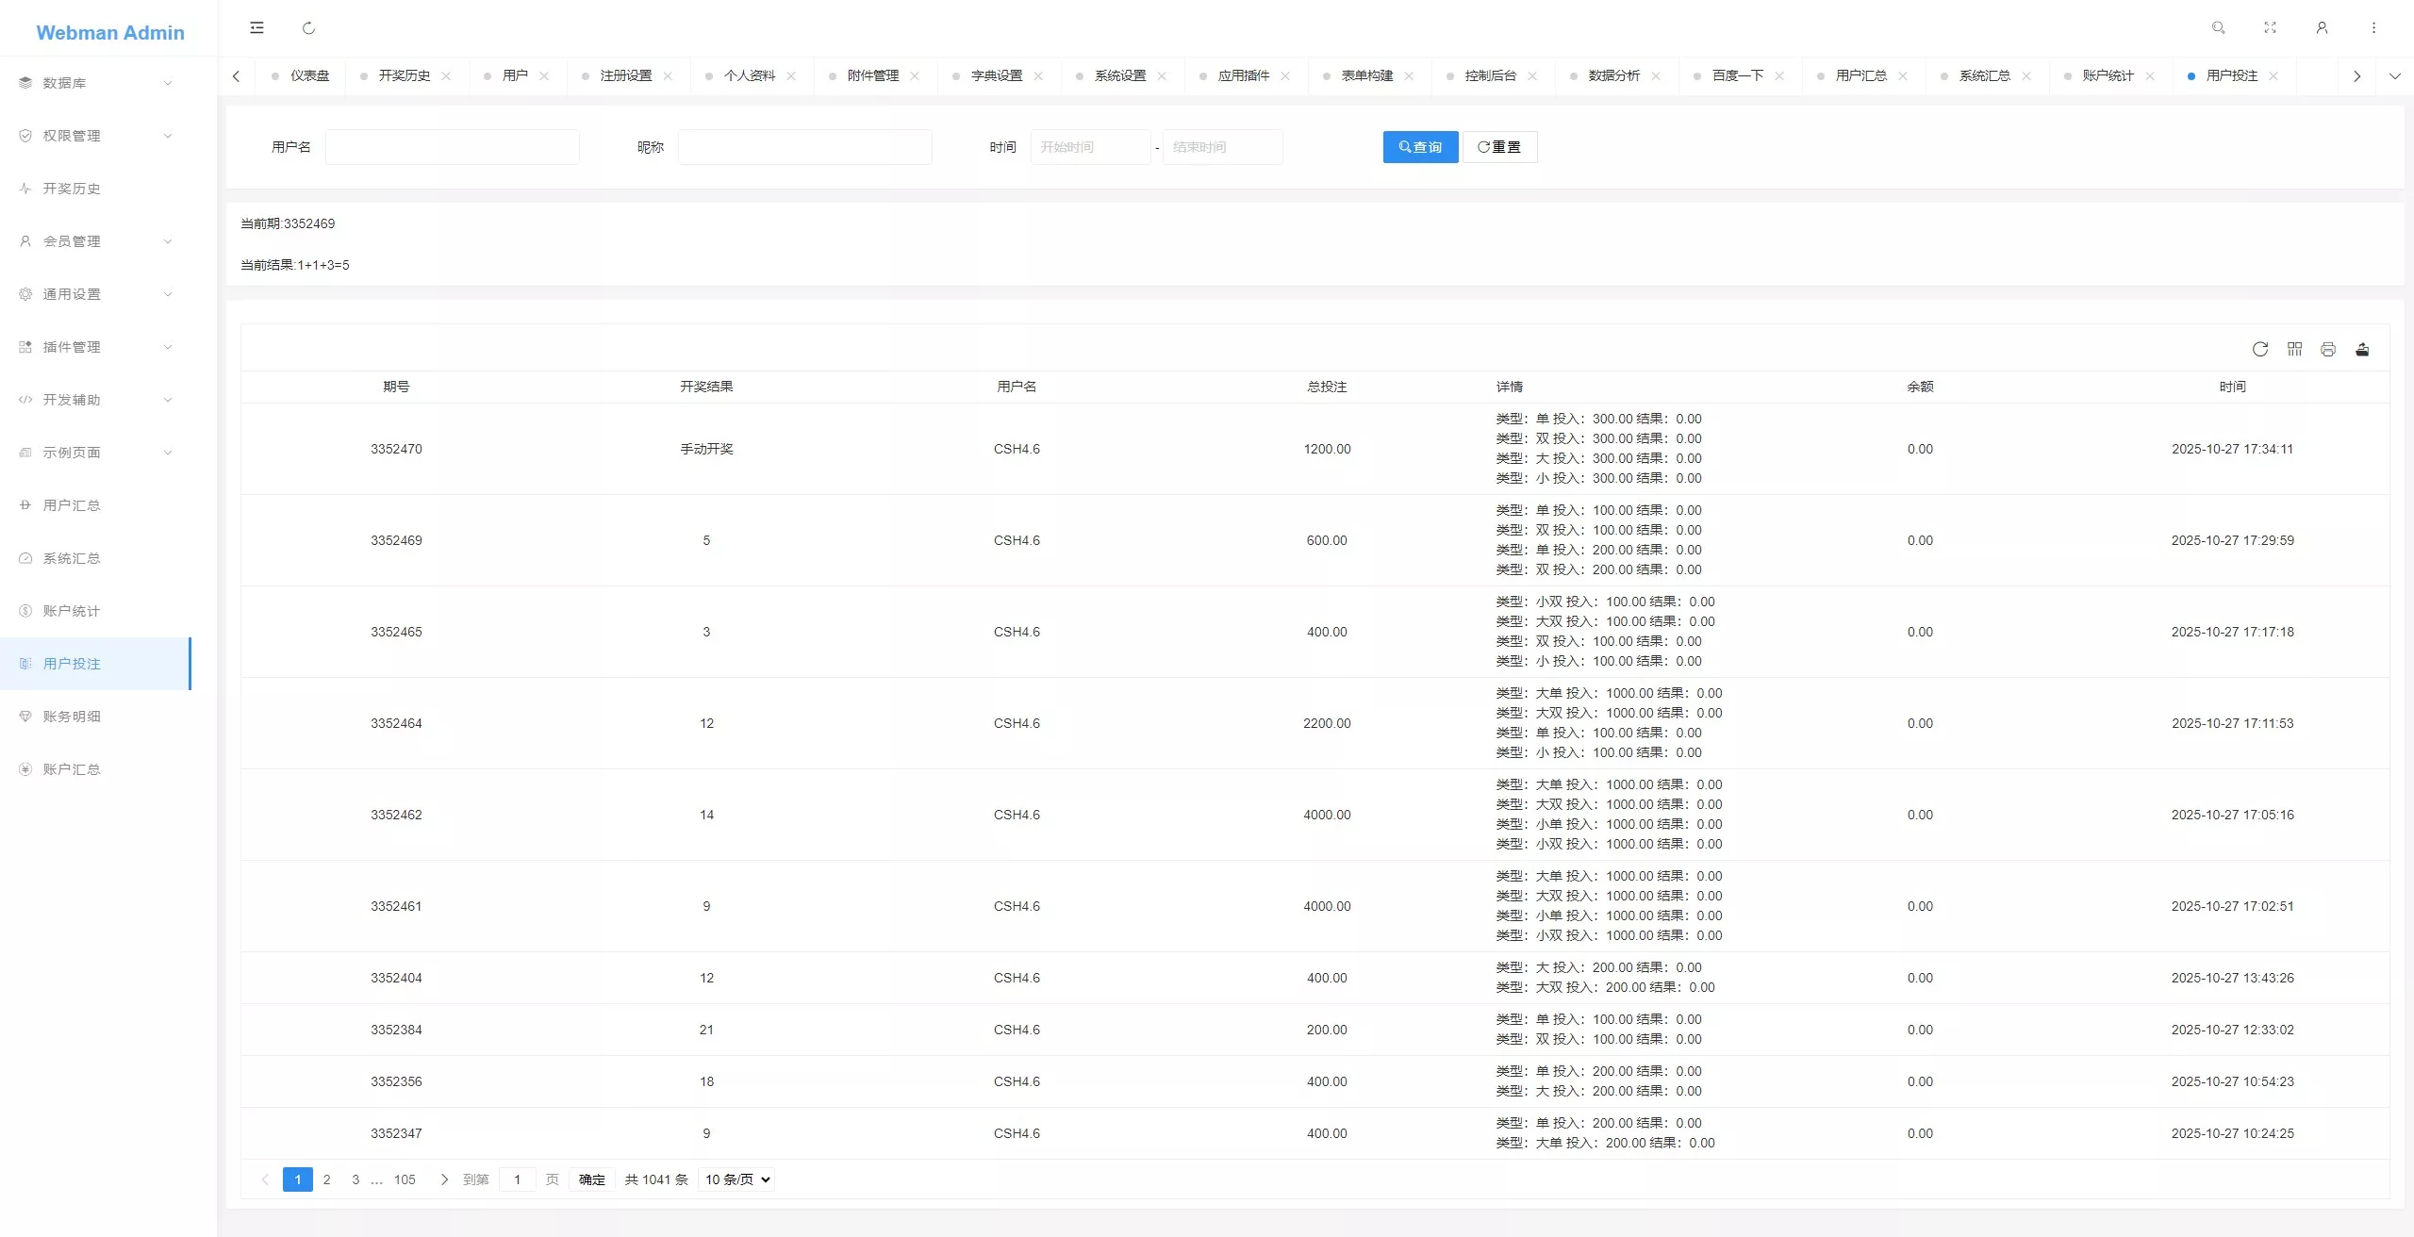
Task: Open the column display settings icon
Action: 2294,349
